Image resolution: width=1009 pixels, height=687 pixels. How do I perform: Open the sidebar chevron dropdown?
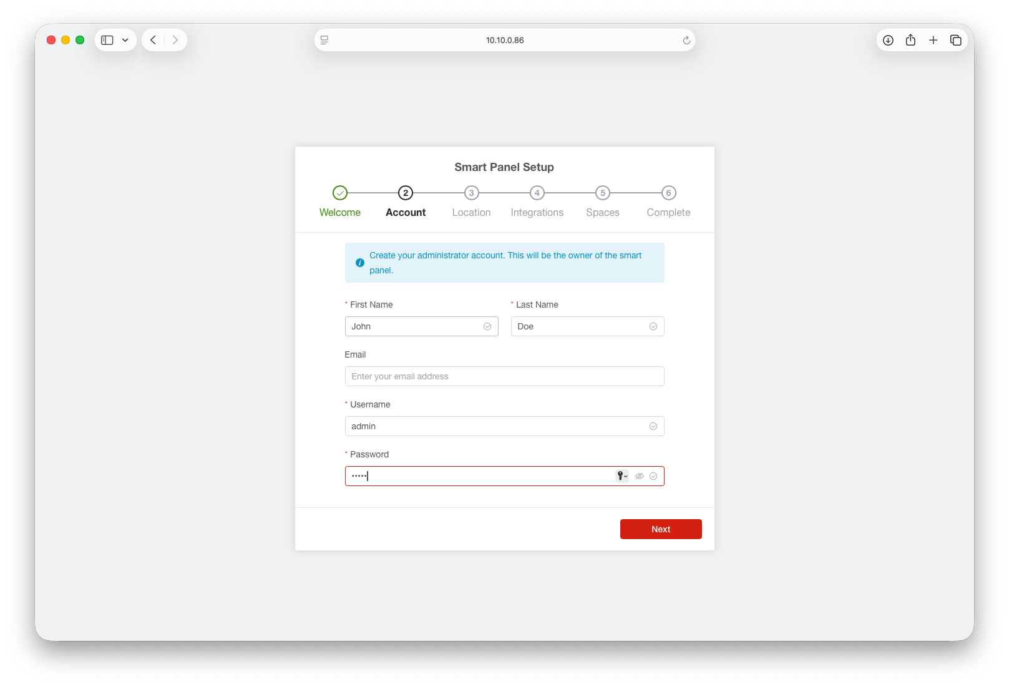click(124, 39)
